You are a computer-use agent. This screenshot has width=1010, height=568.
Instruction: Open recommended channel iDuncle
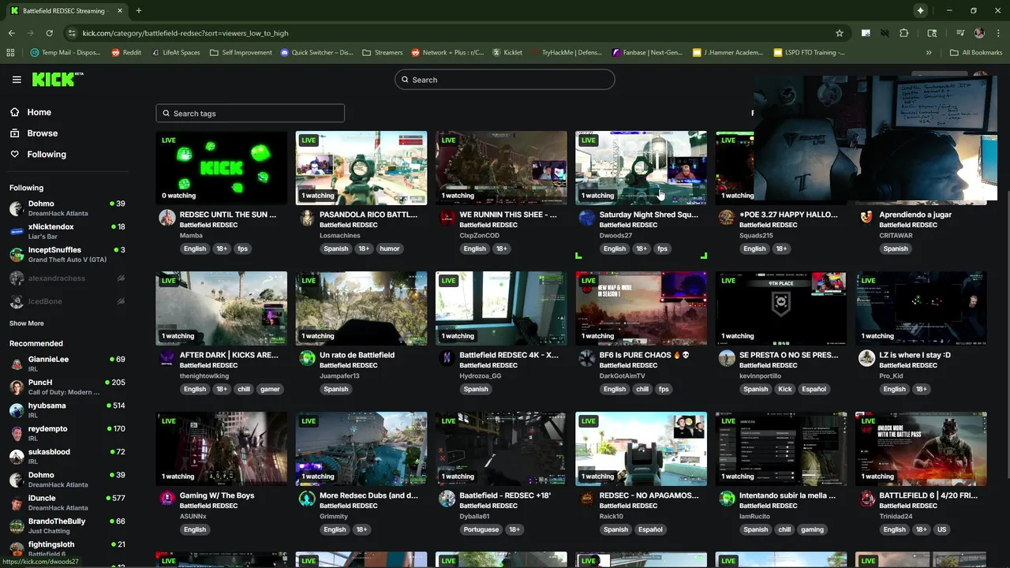point(67,503)
